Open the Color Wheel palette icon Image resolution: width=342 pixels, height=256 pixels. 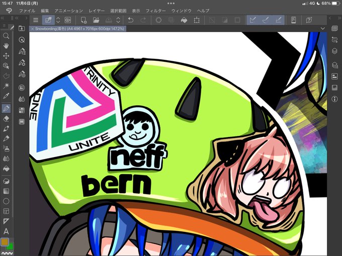pyautogui.click(x=22, y=88)
